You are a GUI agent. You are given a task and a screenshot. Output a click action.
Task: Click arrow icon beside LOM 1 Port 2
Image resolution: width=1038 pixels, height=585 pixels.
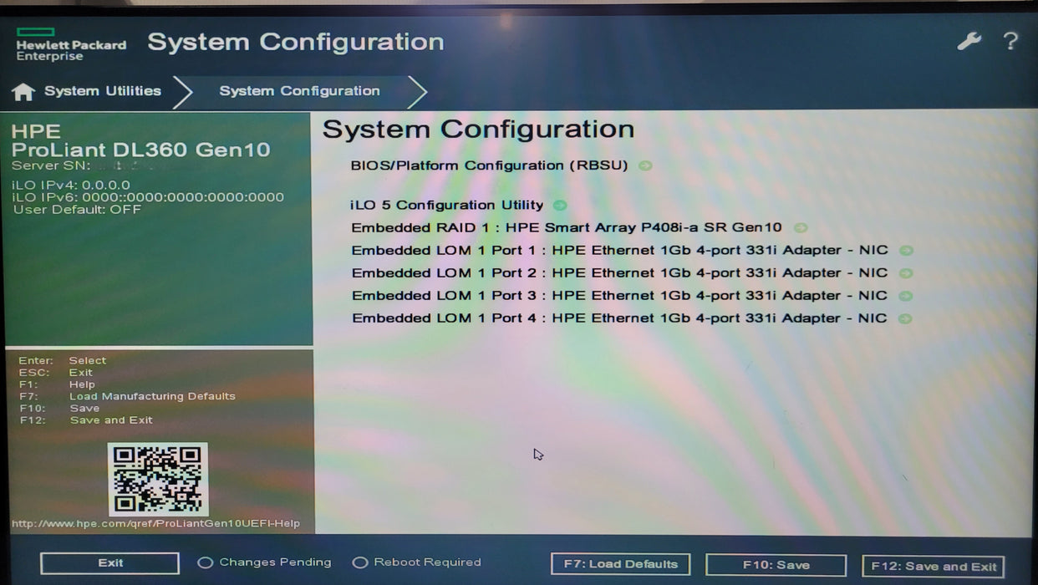pyautogui.click(x=906, y=273)
